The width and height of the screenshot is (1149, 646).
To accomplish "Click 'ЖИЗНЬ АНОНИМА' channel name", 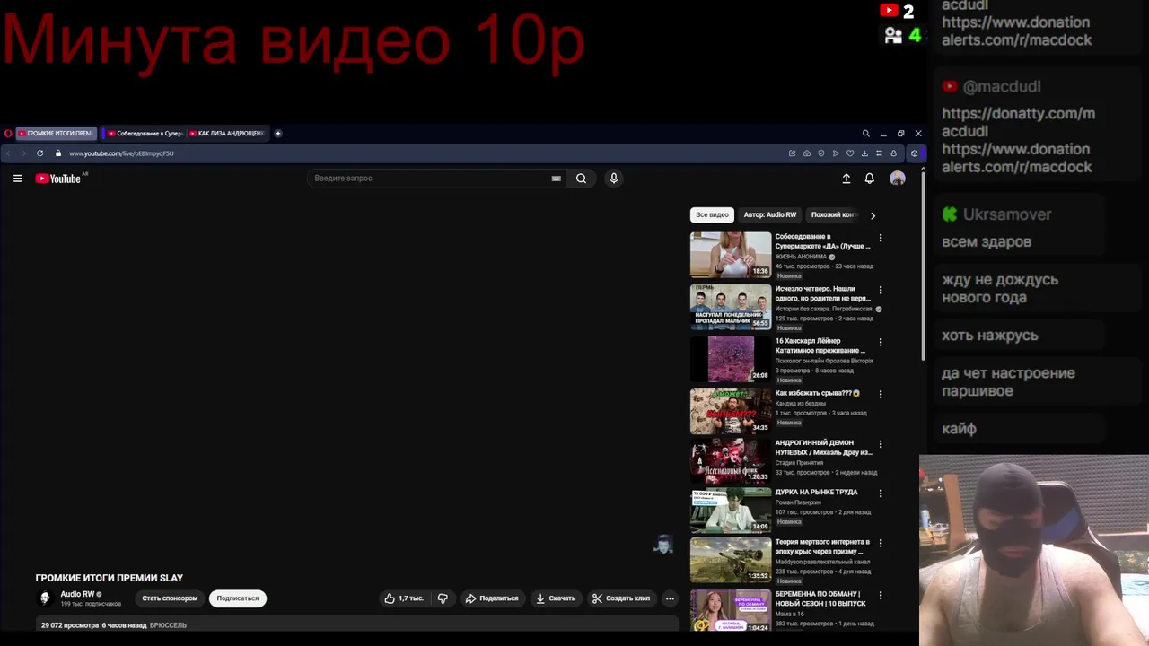I will pyautogui.click(x=801, y=257).
